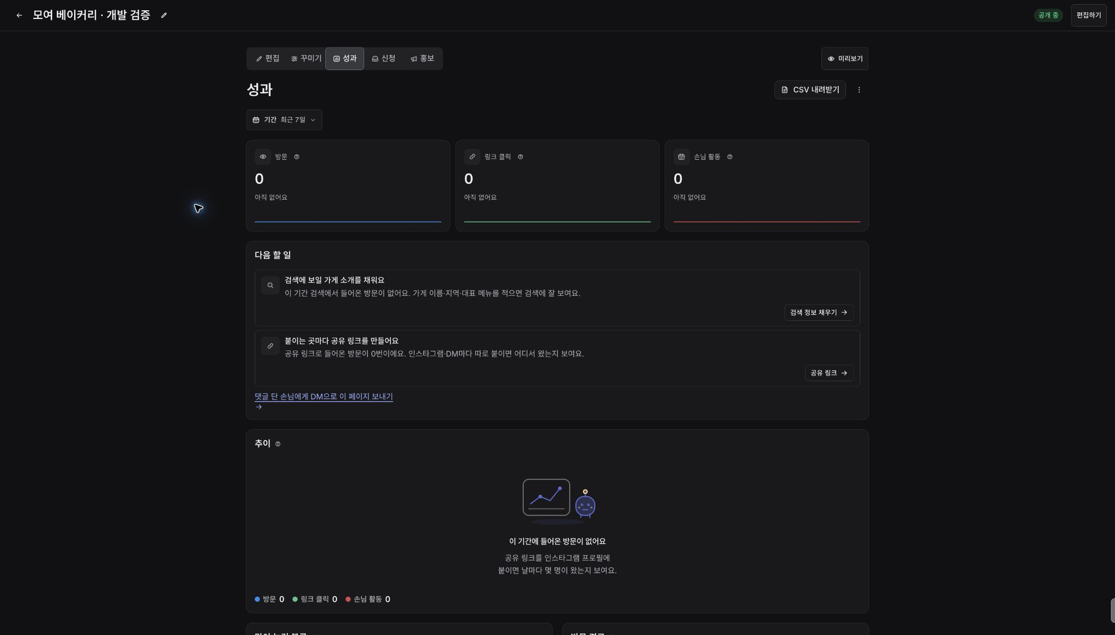1115x635 pixels.
Task: Click the page vertical scrollbar
Action: click(1112, 610)
